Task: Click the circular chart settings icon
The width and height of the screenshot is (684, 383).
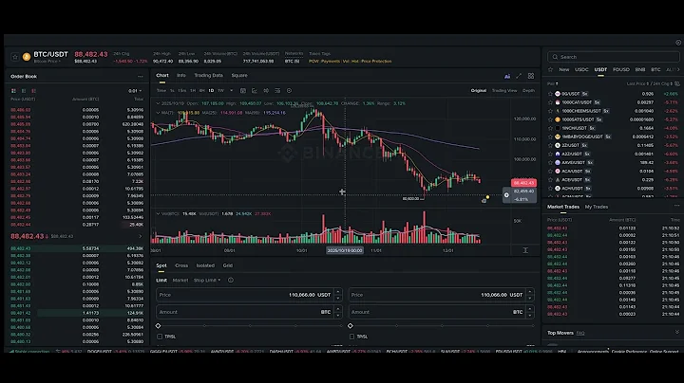Action: pyautogui.click(x=289, y=90)
